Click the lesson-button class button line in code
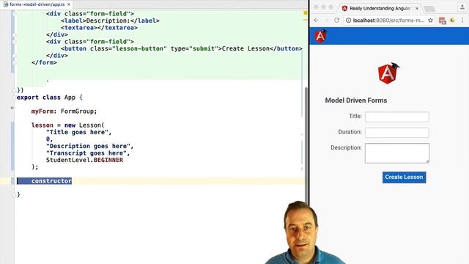Image resolution: width=469 pixels, height=264 pixels. click(182, 48)
